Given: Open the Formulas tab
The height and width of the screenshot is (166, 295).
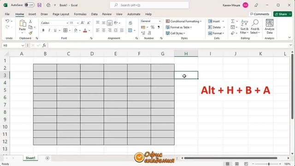Looking at the screenshot, I should click(80, 14).
